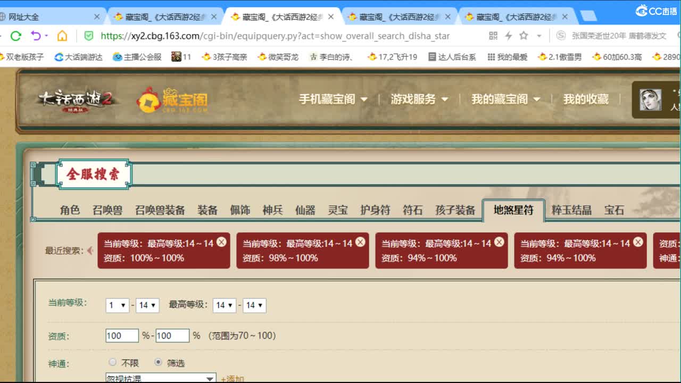This screenshot has width=681, height=383.
Task: Click the 资质 minimum percentage input field
Action: [x=122, y=336]
